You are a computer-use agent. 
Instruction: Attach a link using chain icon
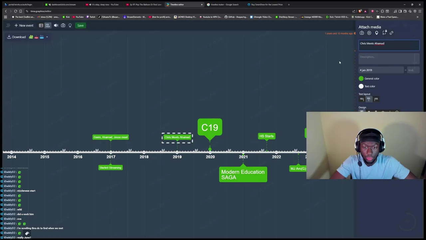(391, 33)
